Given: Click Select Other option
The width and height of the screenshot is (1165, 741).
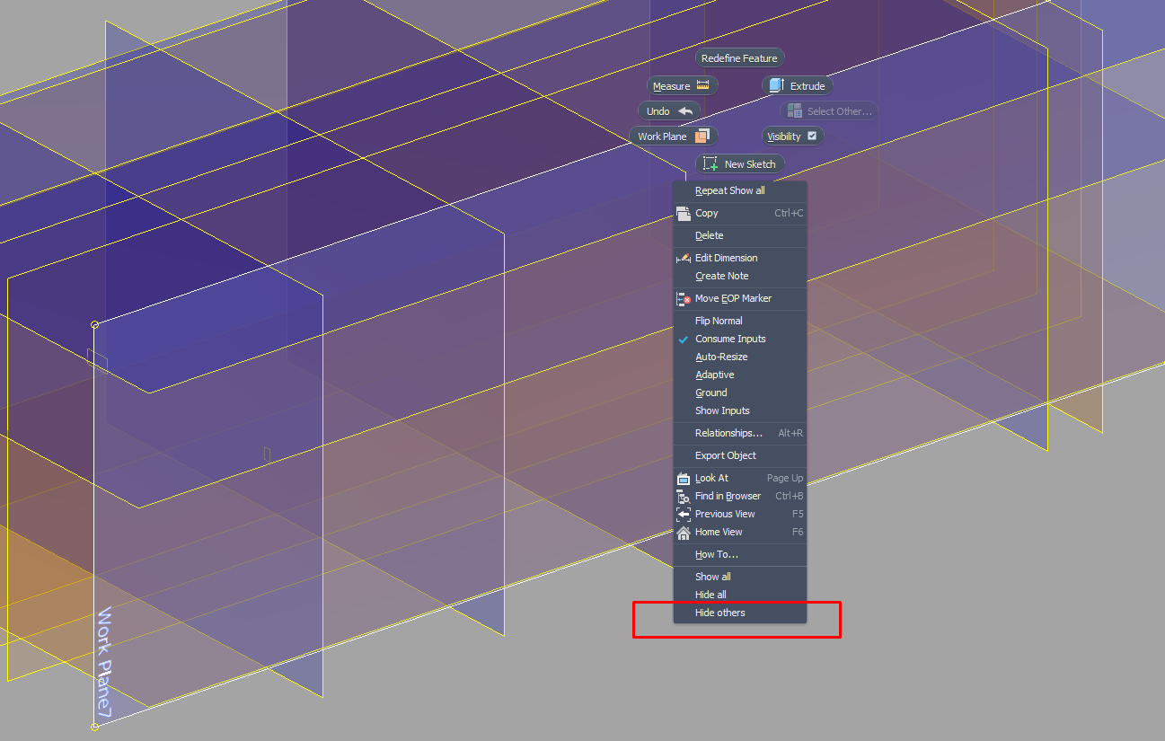Looking at the screenshot, I should click(828, 111).
